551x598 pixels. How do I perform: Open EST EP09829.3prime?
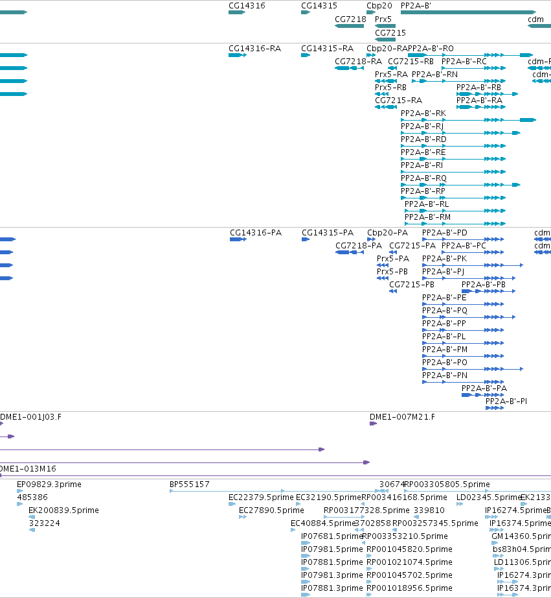click(49, 484)
